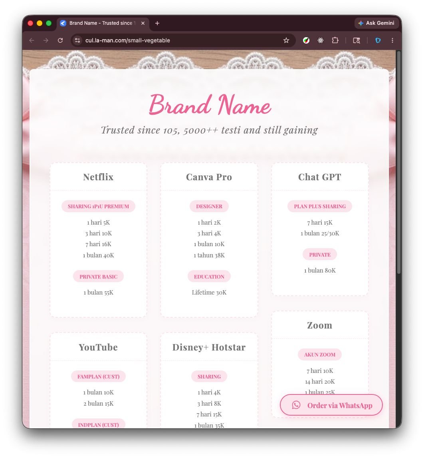Click the page vertical scrollbar
This screenshot has height=458, width=424.
[x=398, y=162]
